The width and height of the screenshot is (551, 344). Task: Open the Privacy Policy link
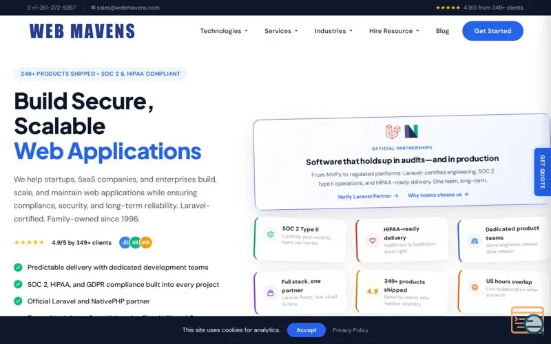tap(351, 330)
